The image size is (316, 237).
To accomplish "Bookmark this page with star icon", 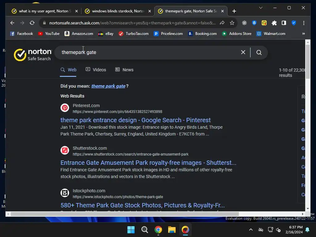I will click(x=232, y=23).
